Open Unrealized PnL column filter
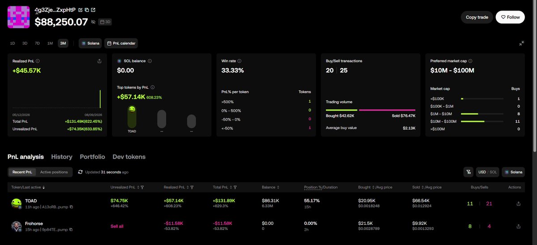The width and height of the screenshot is (537, 245). 142,187
